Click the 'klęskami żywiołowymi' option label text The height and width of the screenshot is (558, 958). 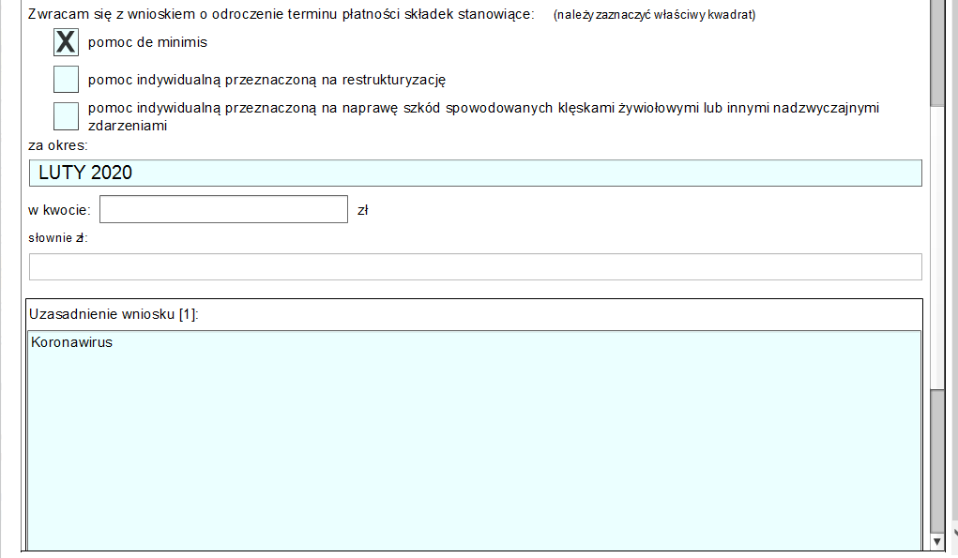[483, 108]
